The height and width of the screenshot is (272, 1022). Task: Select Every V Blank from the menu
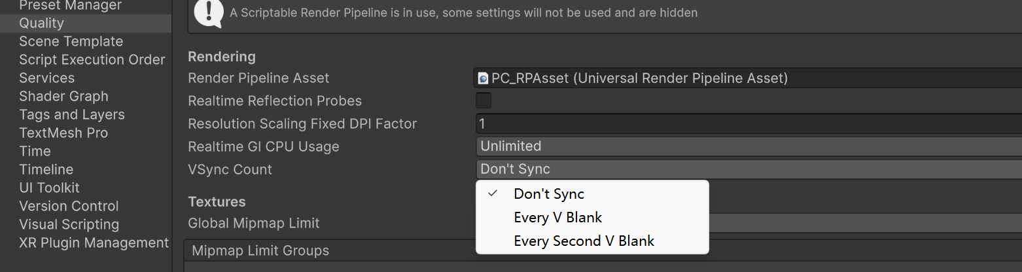[x=557, y=217]
